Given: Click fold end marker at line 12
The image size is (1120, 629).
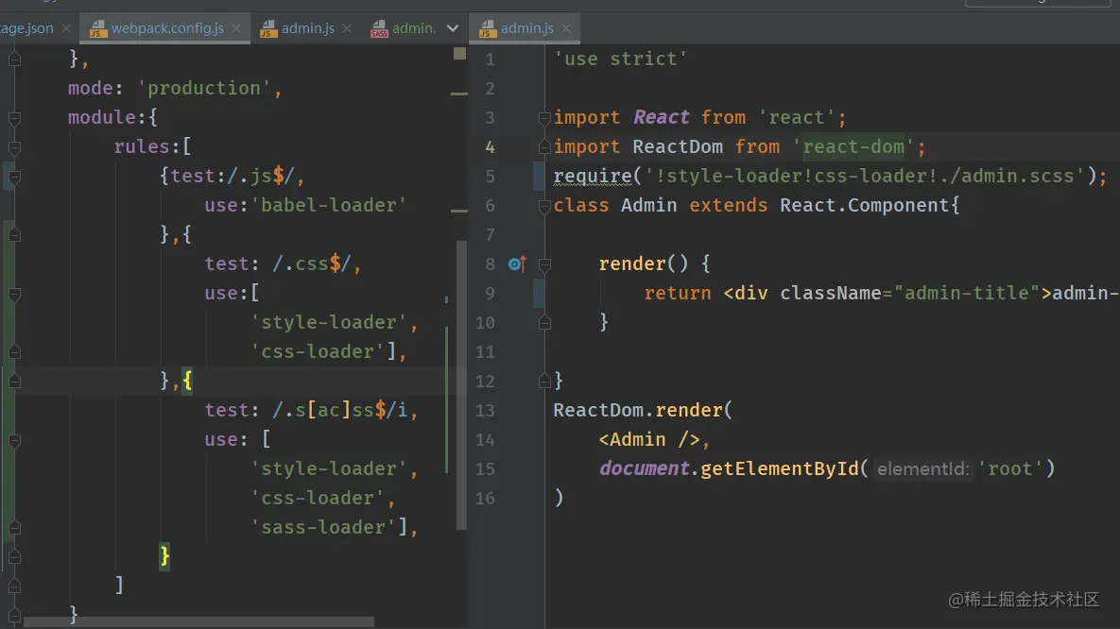Looking at the screenshot, I should (544, 382).
